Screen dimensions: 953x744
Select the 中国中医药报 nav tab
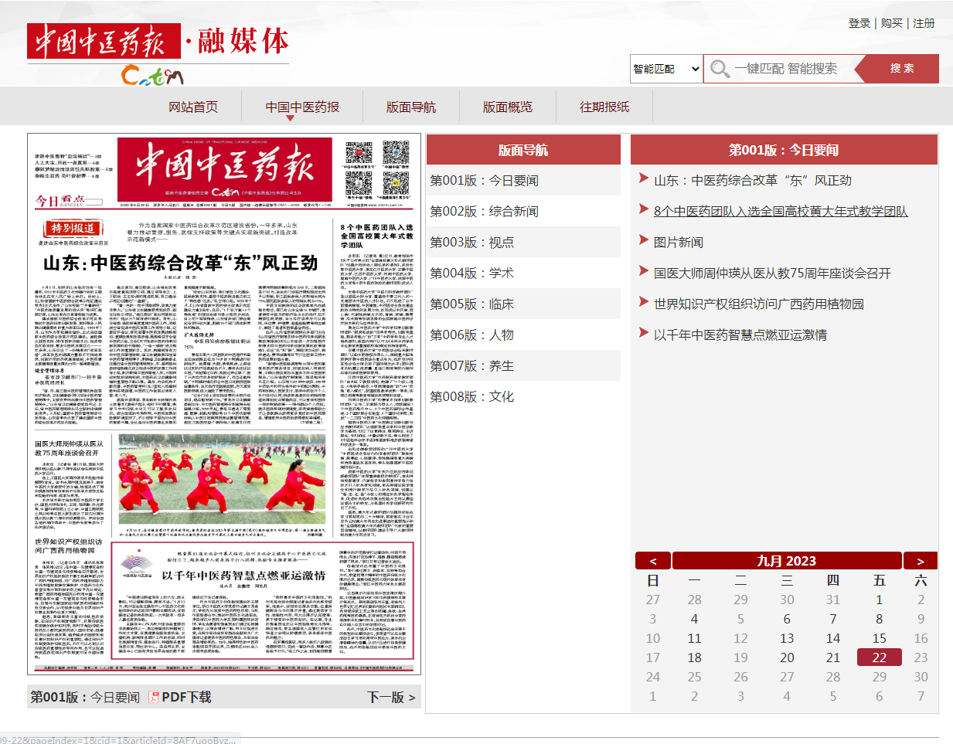pos(302,107)
